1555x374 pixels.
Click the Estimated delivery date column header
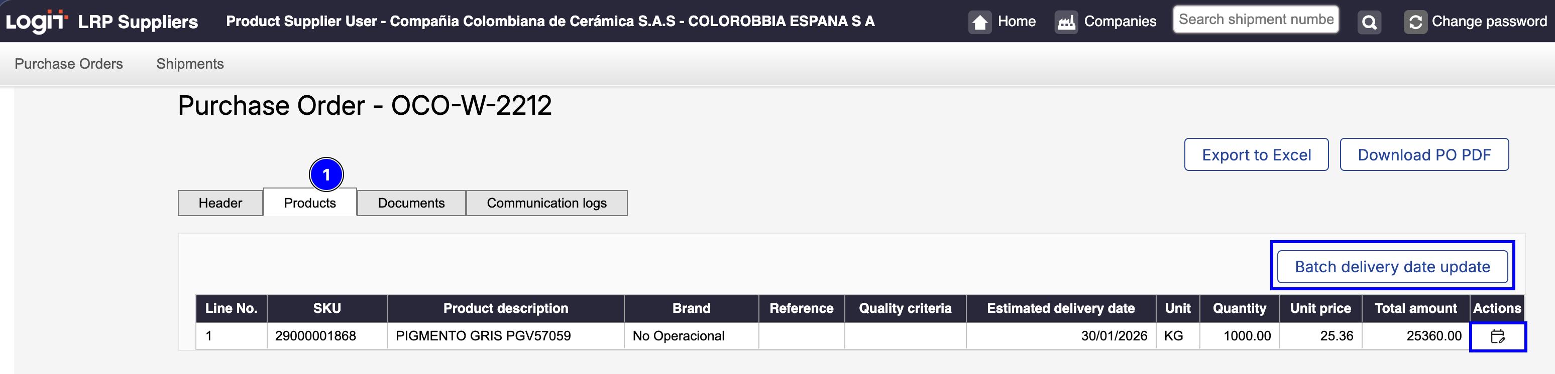[1061, 308]
